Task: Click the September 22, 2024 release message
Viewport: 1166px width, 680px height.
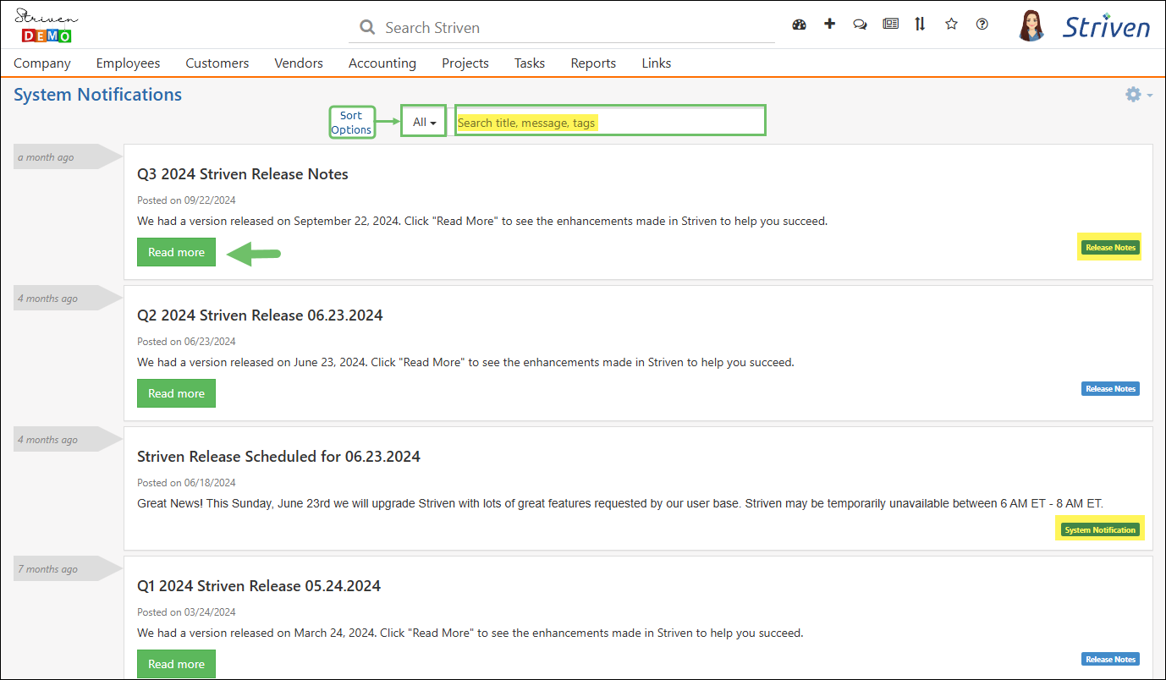Action: (x=482, y=221)
